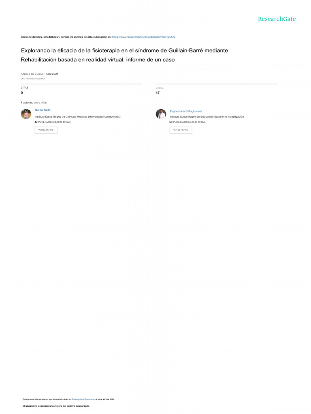Open the Raghumahanti Raghuveer author name link

[185, 112]
